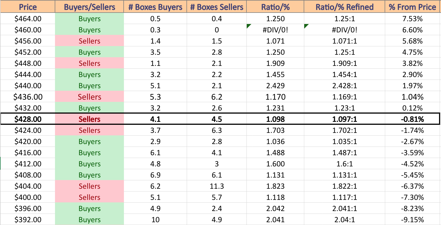Viewport: 441px width, 225px height.
Task: Click the 1.703 ratio cell
Action: pos(275,130)
